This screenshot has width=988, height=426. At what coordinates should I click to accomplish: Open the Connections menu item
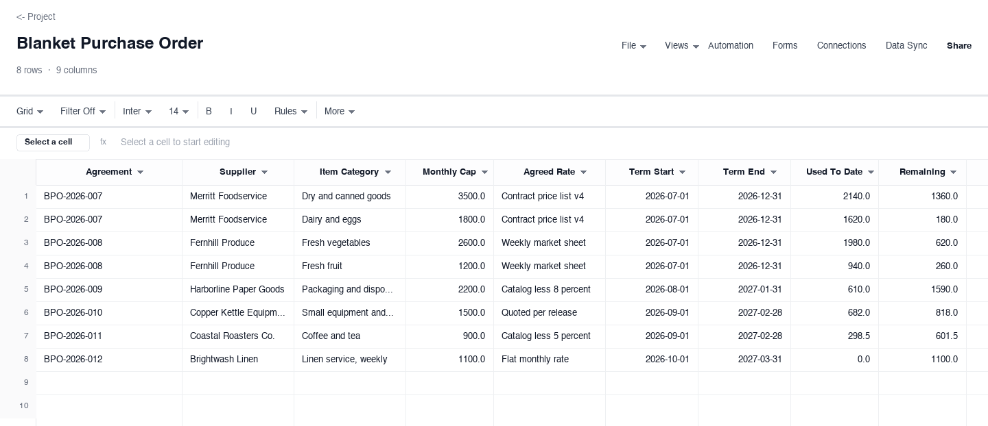click(841, 46)
